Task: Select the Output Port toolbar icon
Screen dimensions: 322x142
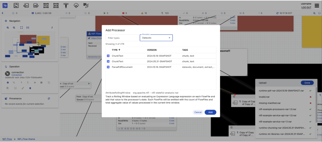Action: tap(36, 6)
